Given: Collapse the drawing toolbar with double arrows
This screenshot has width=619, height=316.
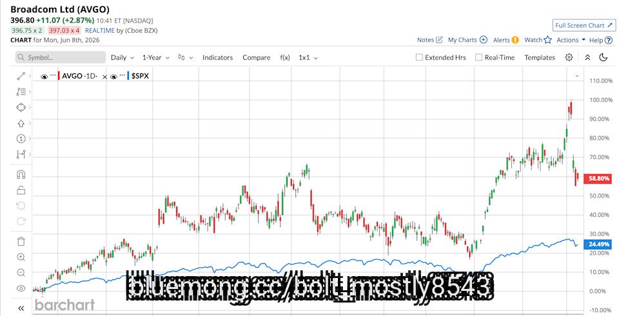Looking at the screenshot, I should click(21, 308).
